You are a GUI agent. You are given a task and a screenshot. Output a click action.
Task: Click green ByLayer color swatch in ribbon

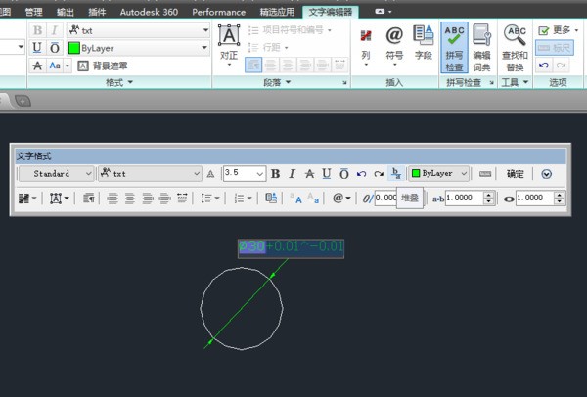click(x=74, y=48)
